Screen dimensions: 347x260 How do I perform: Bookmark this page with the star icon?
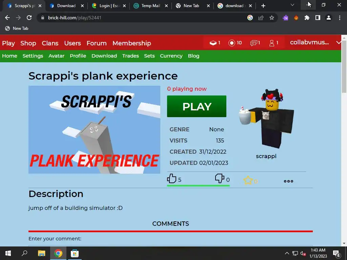272,18
